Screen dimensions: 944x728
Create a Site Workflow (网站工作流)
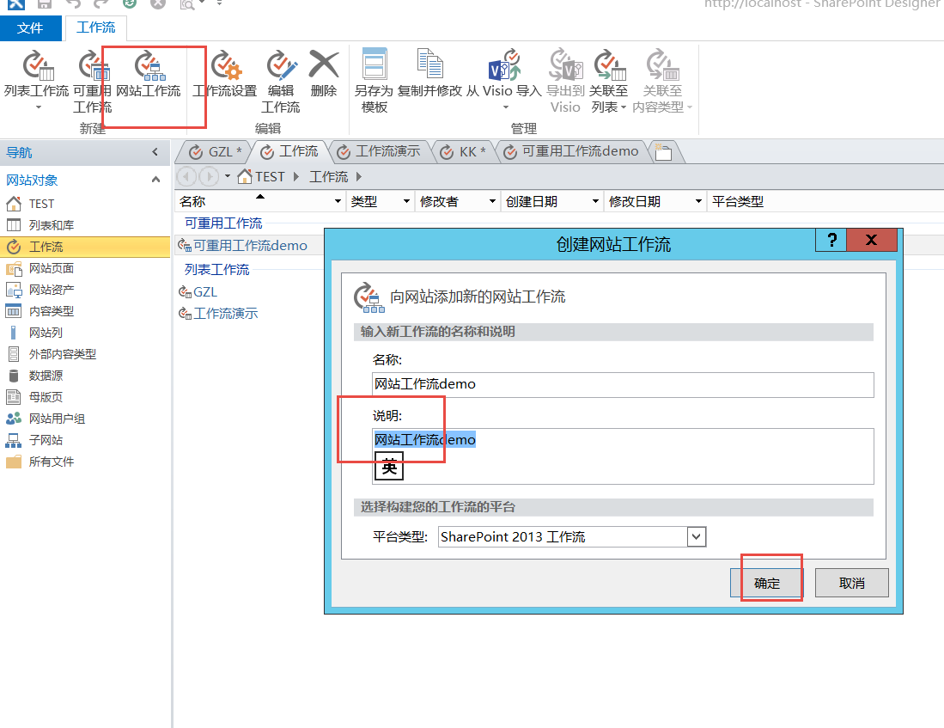148,74
